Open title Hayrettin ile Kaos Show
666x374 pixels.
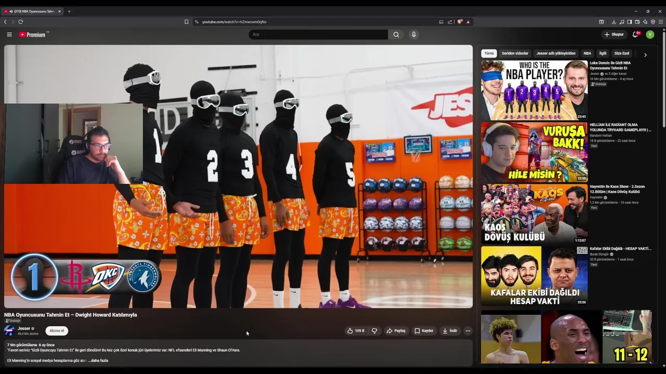617,189
